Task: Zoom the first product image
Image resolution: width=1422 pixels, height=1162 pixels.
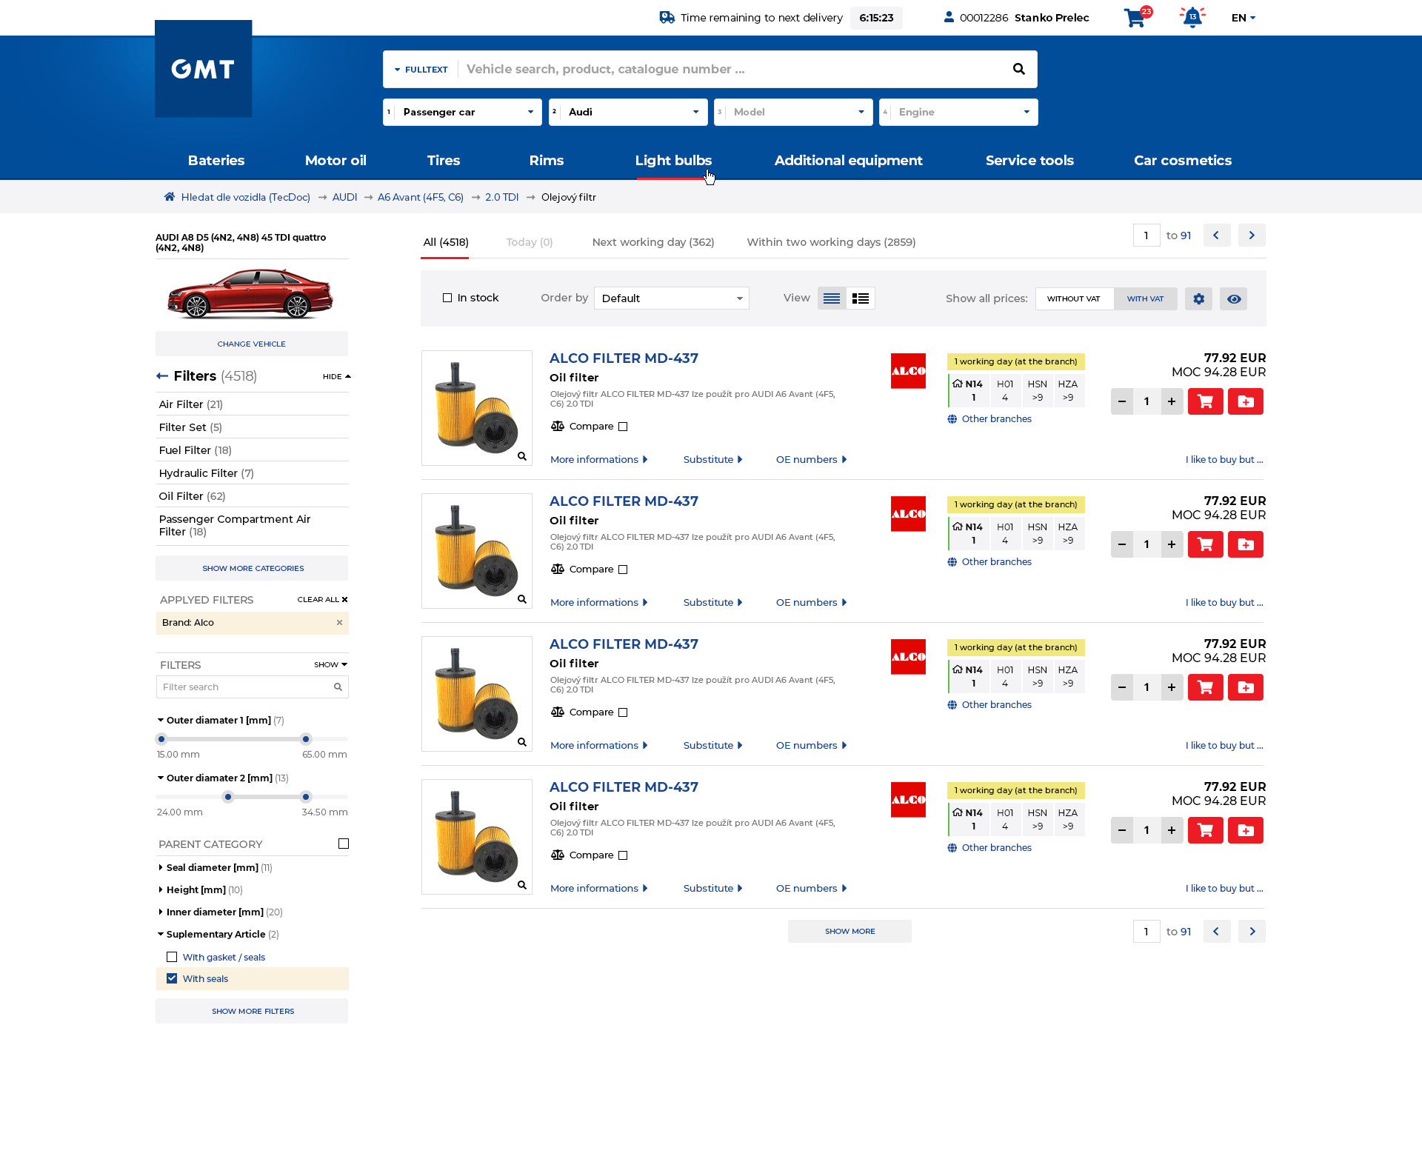Action: [522, 456]
